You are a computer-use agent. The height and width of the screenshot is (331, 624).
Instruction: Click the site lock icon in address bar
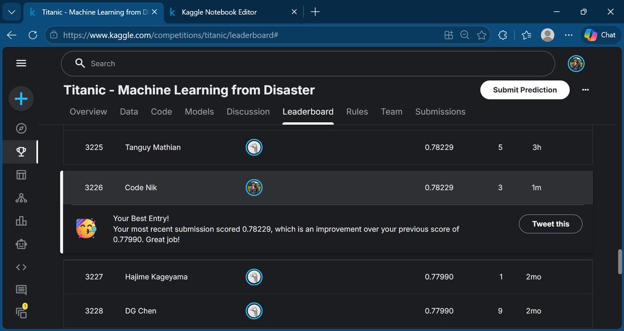click(54, 35)
